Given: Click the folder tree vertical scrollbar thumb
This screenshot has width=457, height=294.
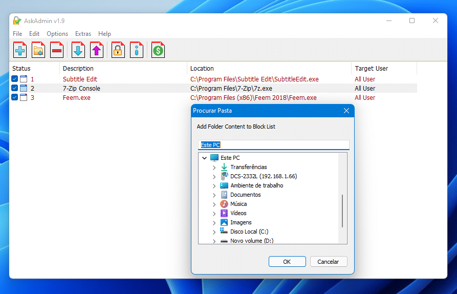Looking at the screenshot, I should (342, 211).
